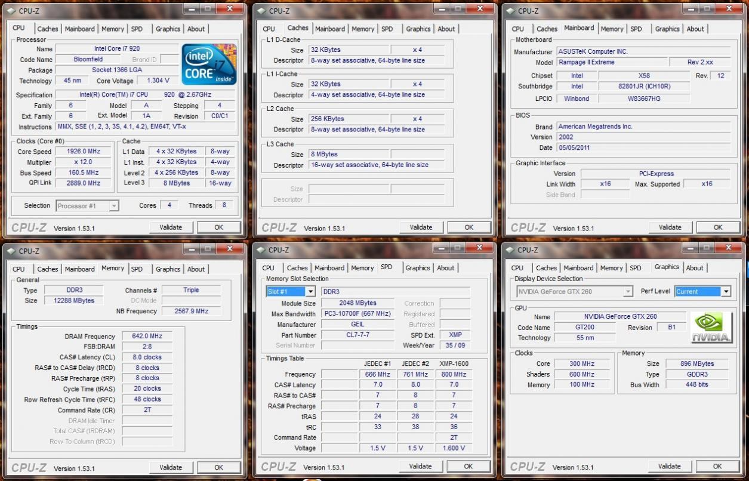Click CPU-Z title icon in Mainboard window
The image size is (749, 481).
[x=510, y=11]
